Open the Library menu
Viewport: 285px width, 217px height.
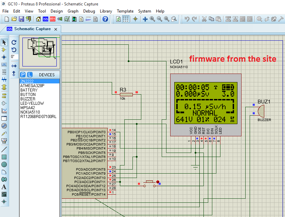[106, 11]
